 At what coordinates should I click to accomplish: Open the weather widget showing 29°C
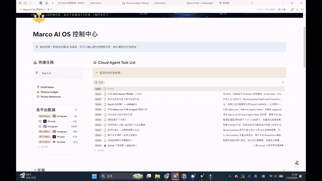28,176
